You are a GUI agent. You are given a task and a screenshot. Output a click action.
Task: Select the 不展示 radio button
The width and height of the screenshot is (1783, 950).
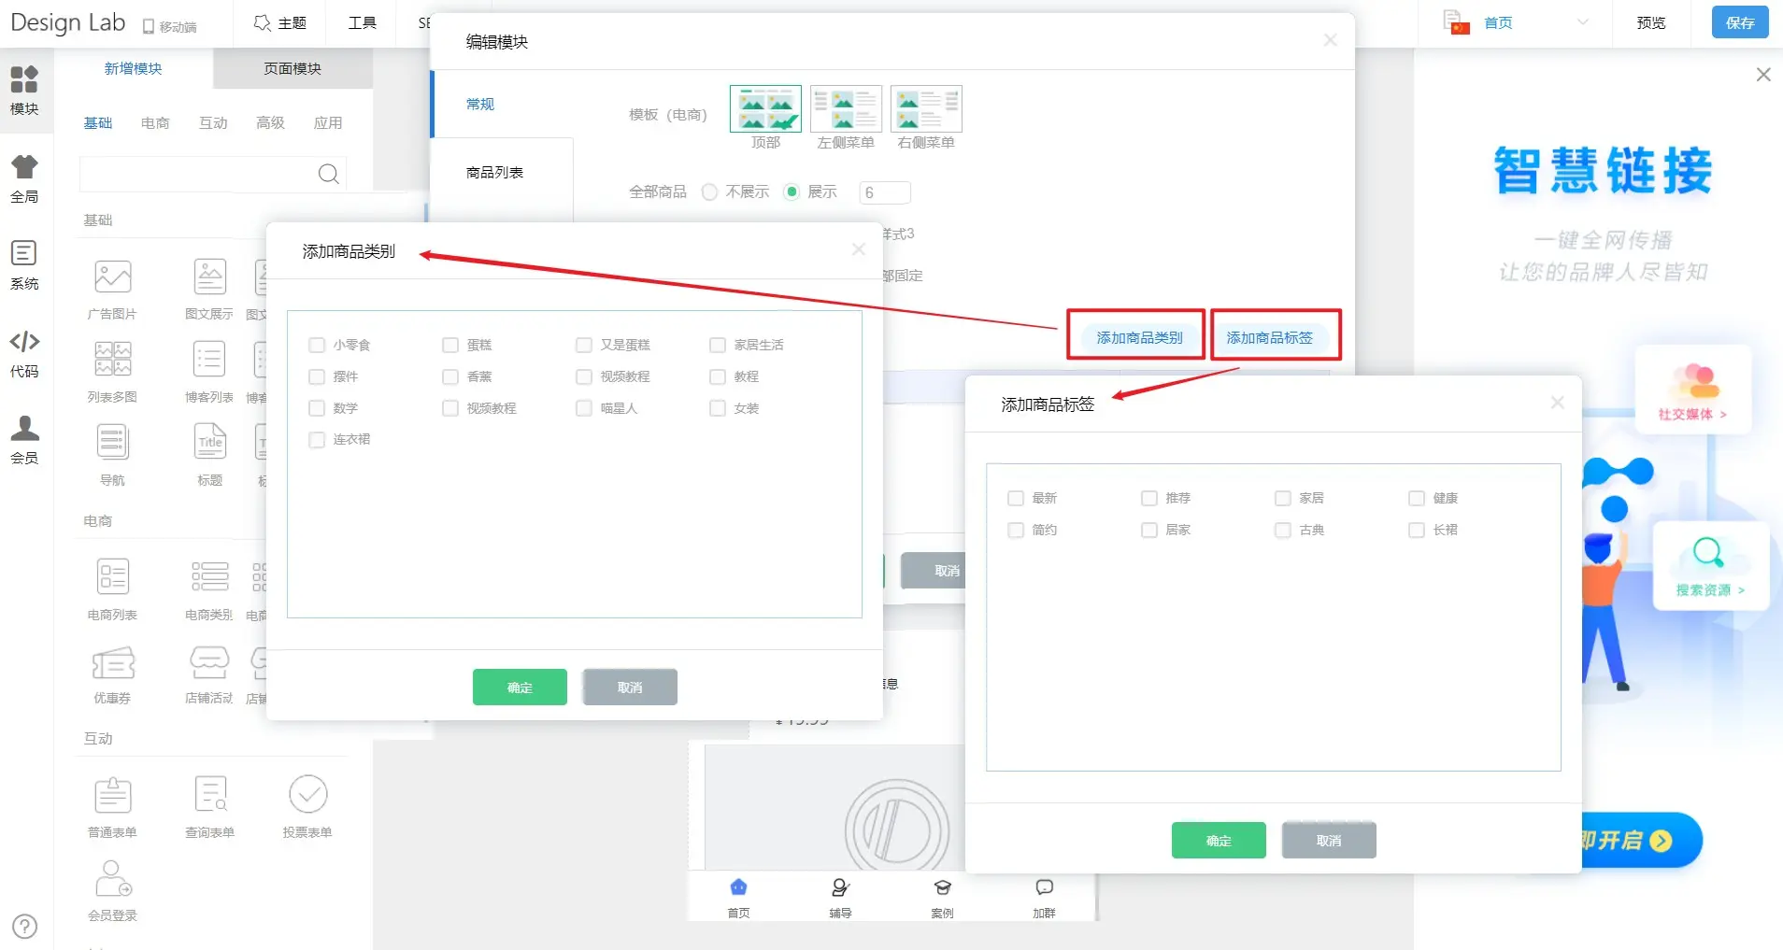coord(709,192)
